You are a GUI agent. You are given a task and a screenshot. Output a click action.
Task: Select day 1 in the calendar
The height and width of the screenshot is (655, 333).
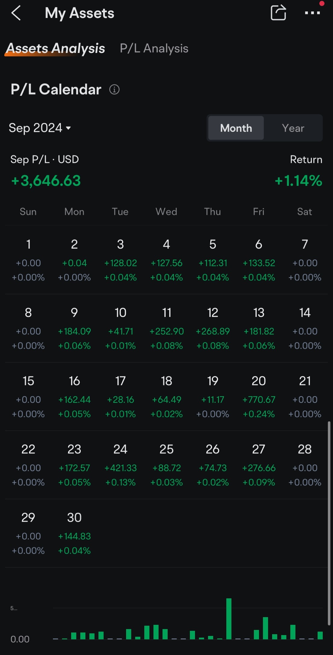click(28, 260)
